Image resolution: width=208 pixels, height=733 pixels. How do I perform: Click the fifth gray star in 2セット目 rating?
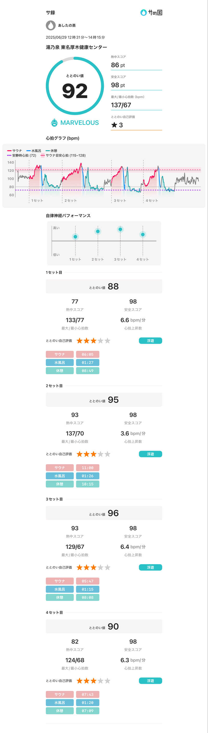(x=107, y=454)
